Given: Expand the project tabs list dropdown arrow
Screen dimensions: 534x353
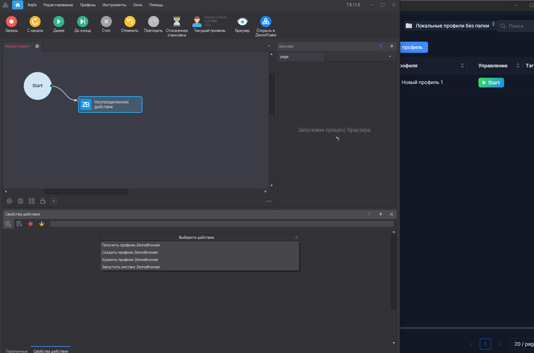Looking at the screenshot, I should coord(269,46).
